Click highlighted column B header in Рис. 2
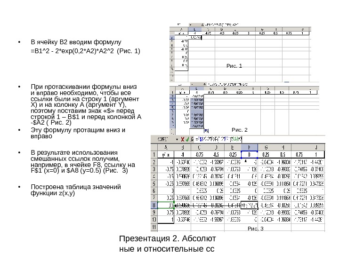Screen dimensions: 339x254 coord(196,88)
